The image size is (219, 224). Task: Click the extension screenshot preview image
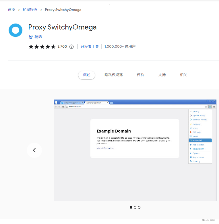(x=135, y=150)
